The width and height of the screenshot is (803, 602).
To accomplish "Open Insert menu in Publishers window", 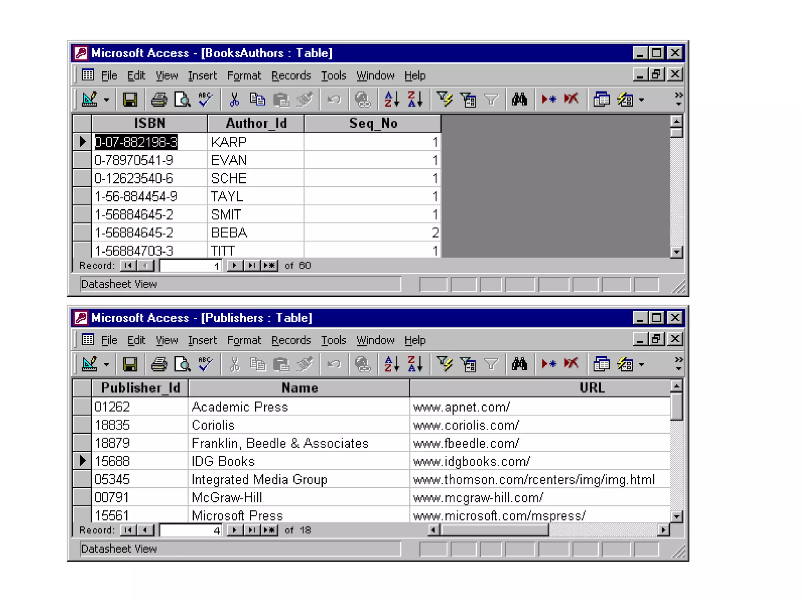I will click(202, 340).
